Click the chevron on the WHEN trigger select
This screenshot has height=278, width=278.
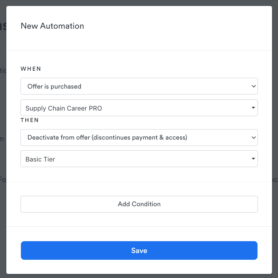pos(253,86)
